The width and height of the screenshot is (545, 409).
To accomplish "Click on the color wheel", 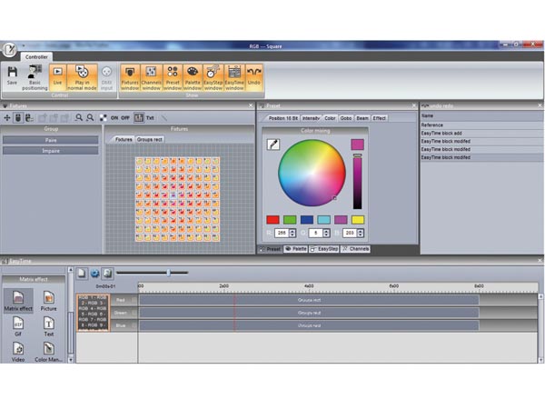I will point(312,173).
